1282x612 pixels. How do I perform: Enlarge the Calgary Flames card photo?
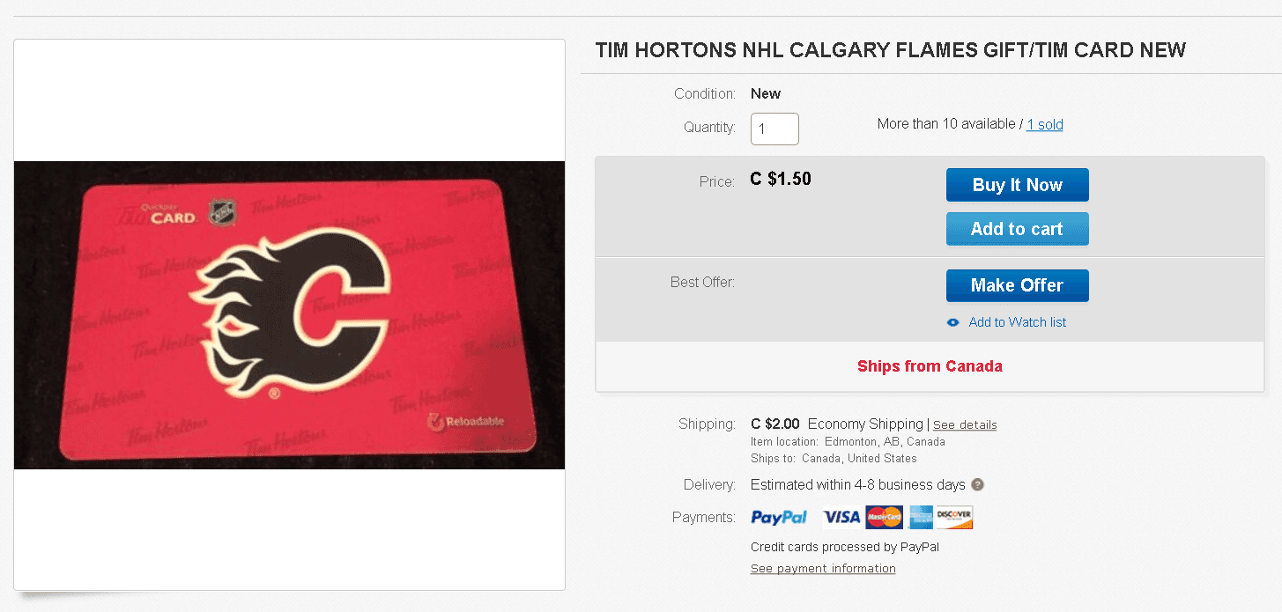point(289,314)
